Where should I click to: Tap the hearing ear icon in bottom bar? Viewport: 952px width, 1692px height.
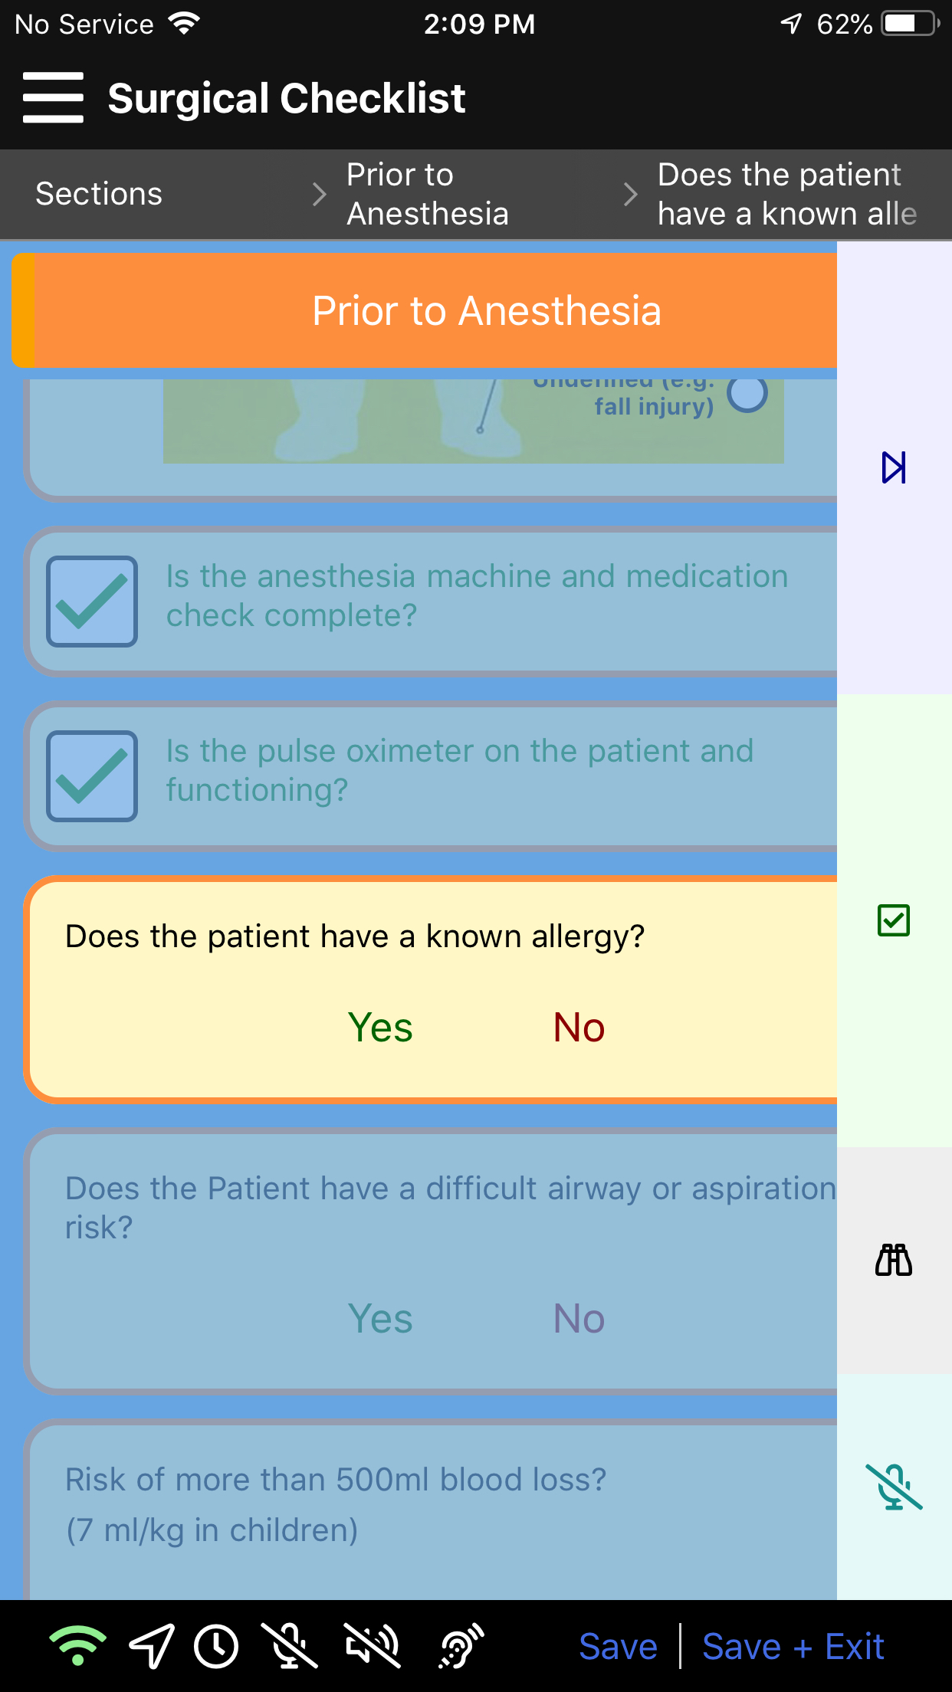coord(461,1646)
